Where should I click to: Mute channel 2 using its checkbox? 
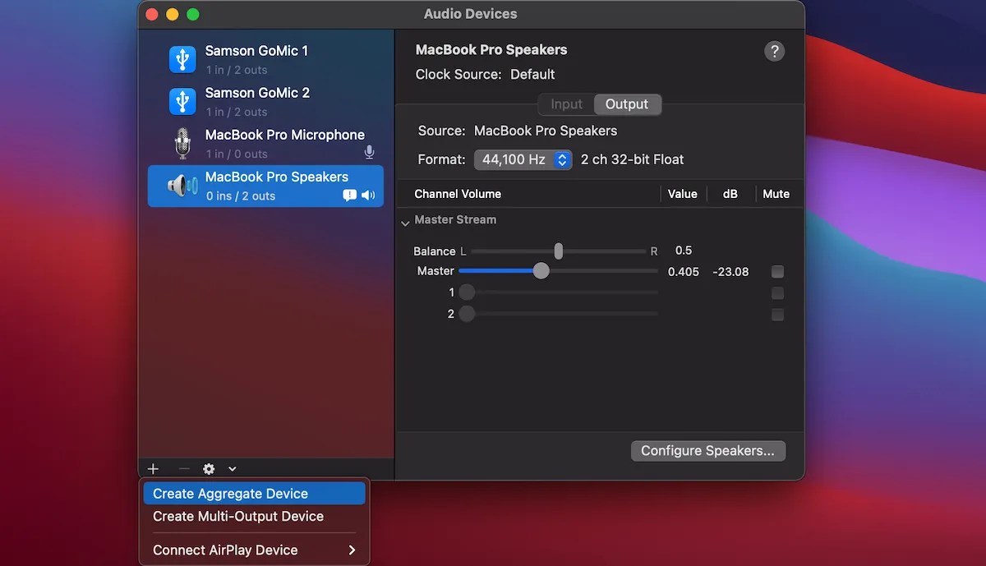777,314
